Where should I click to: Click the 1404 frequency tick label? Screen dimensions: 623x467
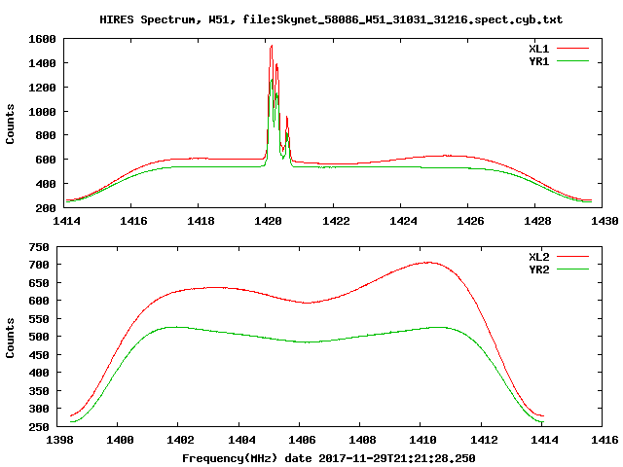[x=241, y=440]
